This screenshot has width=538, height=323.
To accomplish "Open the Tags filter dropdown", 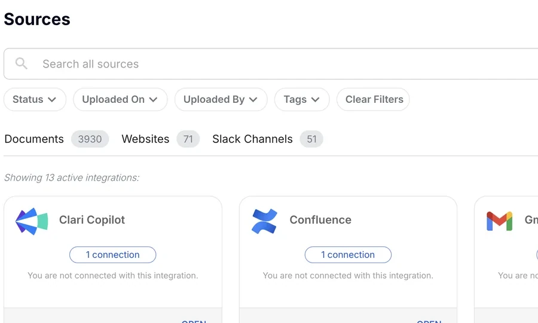I will [302, 99].
